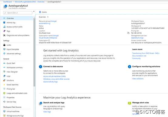Image resolution: width=168 pixels, height=117 pixels.
Task: Click the sidebar vertical scrollbar
Action: pos(34,52)
